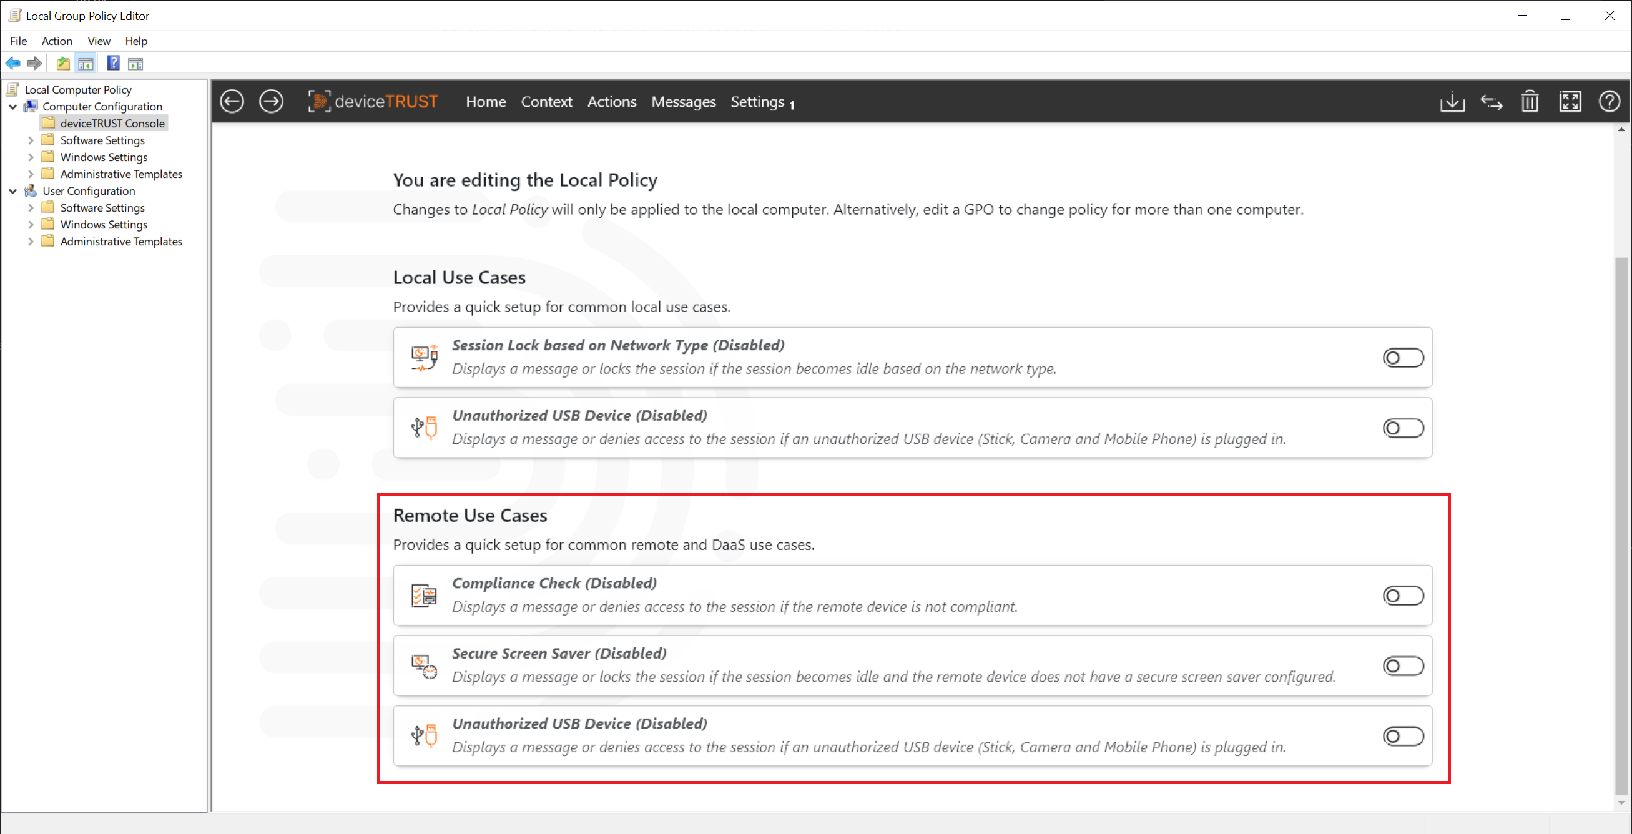Click the vertical scrollbar thumb

[1621, 526]
